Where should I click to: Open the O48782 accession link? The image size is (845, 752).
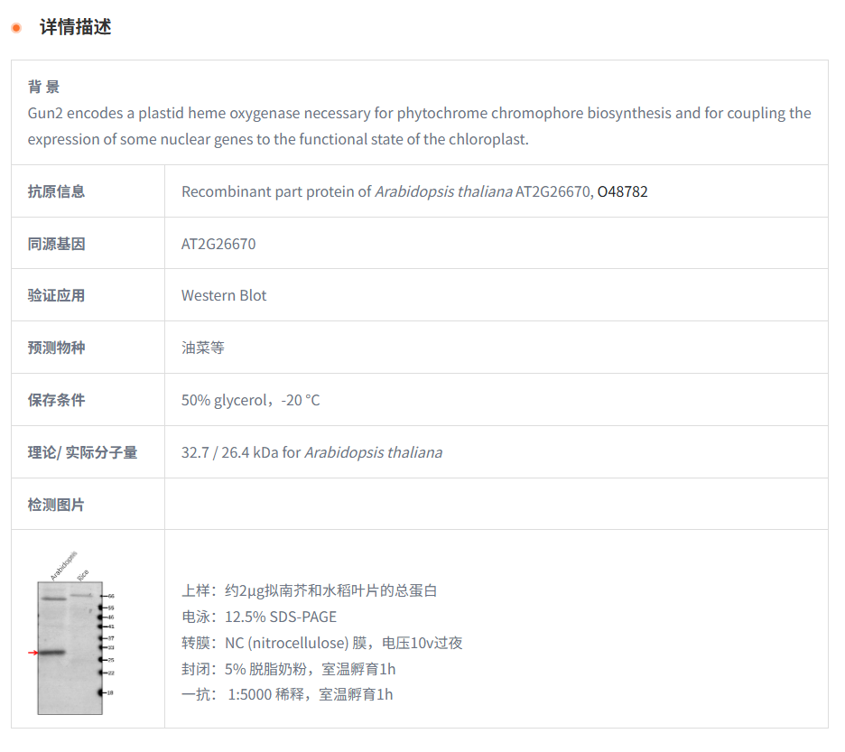[x=622, y=191]
